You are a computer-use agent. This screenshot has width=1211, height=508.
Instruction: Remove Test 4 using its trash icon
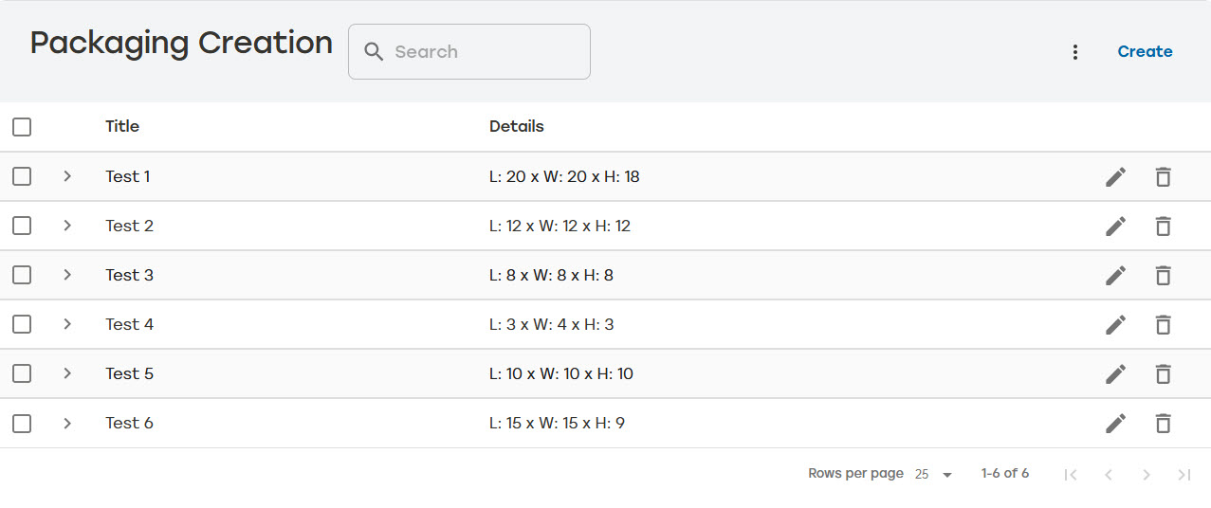pyautogui.click(x=1163, y=324)
